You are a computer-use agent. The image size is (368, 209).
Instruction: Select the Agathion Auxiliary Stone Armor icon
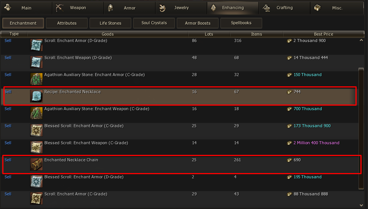[36, 79]
